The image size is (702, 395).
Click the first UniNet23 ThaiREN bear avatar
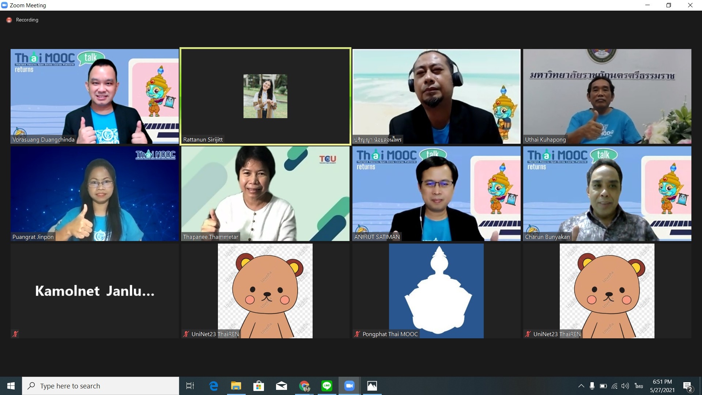[x=265, y=291]
